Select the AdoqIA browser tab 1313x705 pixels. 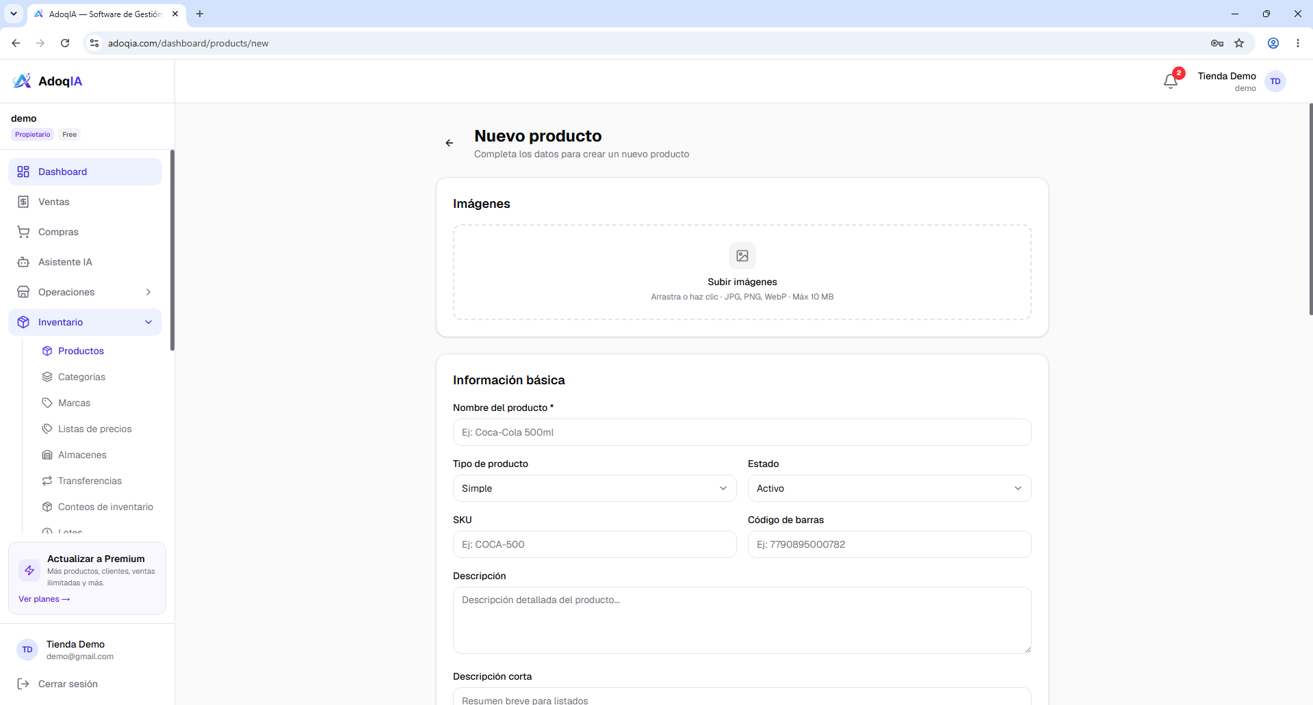coord(107,14)
